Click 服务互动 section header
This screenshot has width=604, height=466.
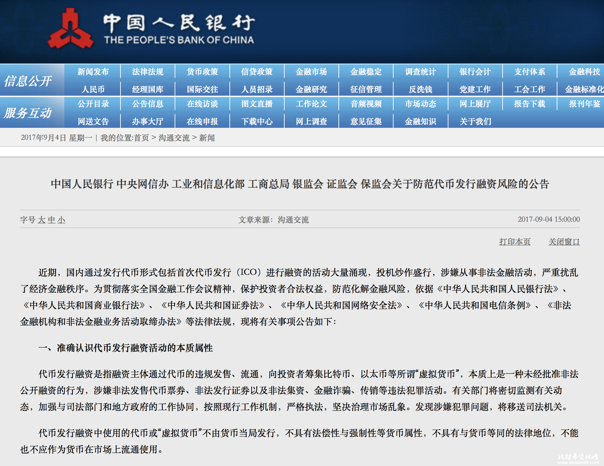coord(28,113)
